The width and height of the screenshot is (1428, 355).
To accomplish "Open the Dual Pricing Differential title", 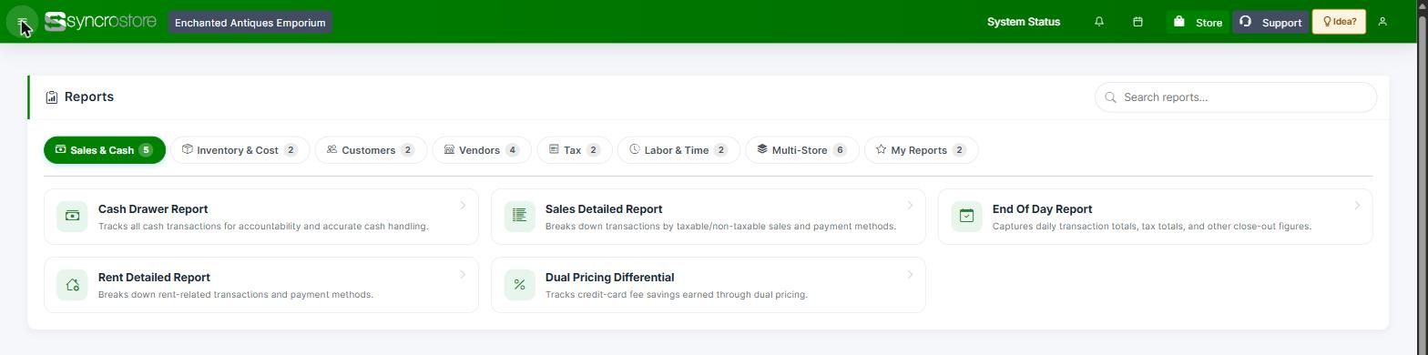I will pos(609,278).
